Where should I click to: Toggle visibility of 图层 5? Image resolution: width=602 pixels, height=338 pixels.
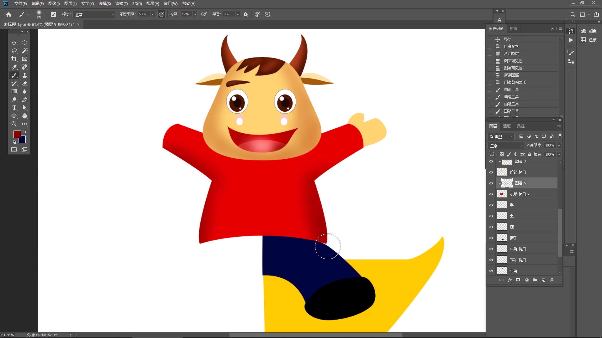tap(491, 183)
